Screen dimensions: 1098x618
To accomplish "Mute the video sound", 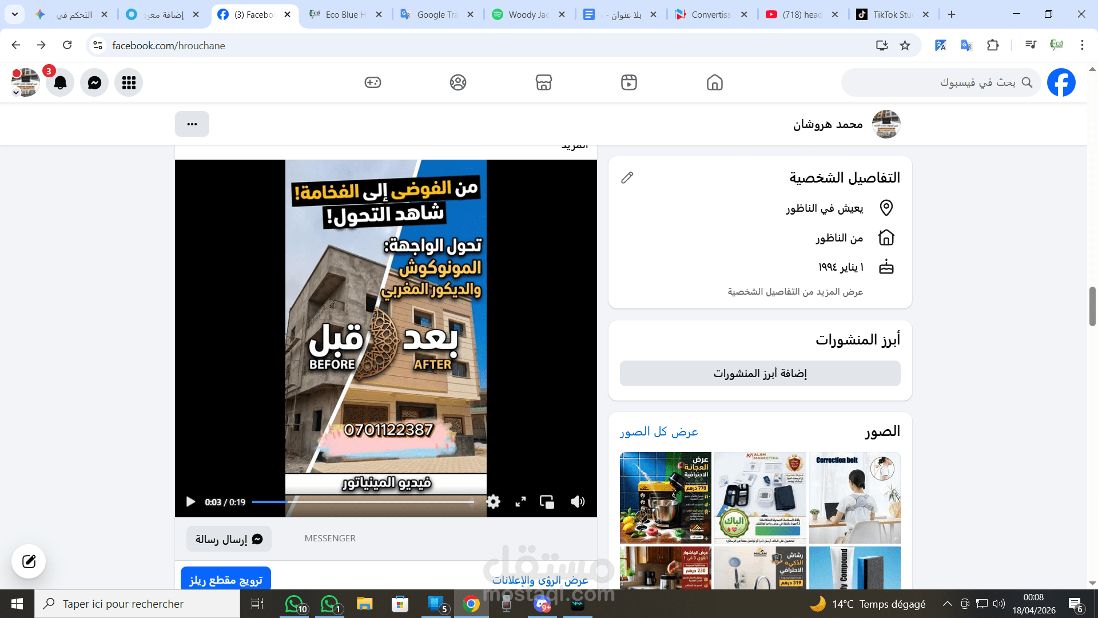I will (577, 502).
